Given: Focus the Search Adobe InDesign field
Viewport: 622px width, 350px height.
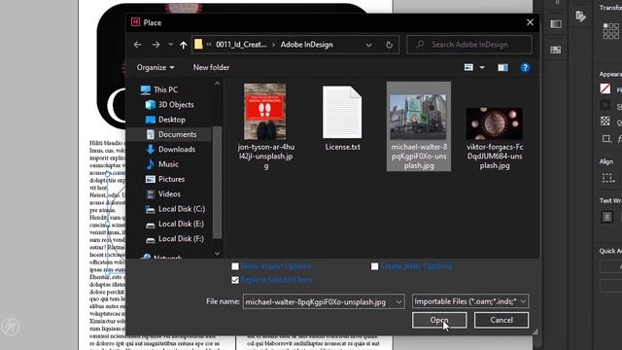Looking at the screenshot, I should click(469, 45).
